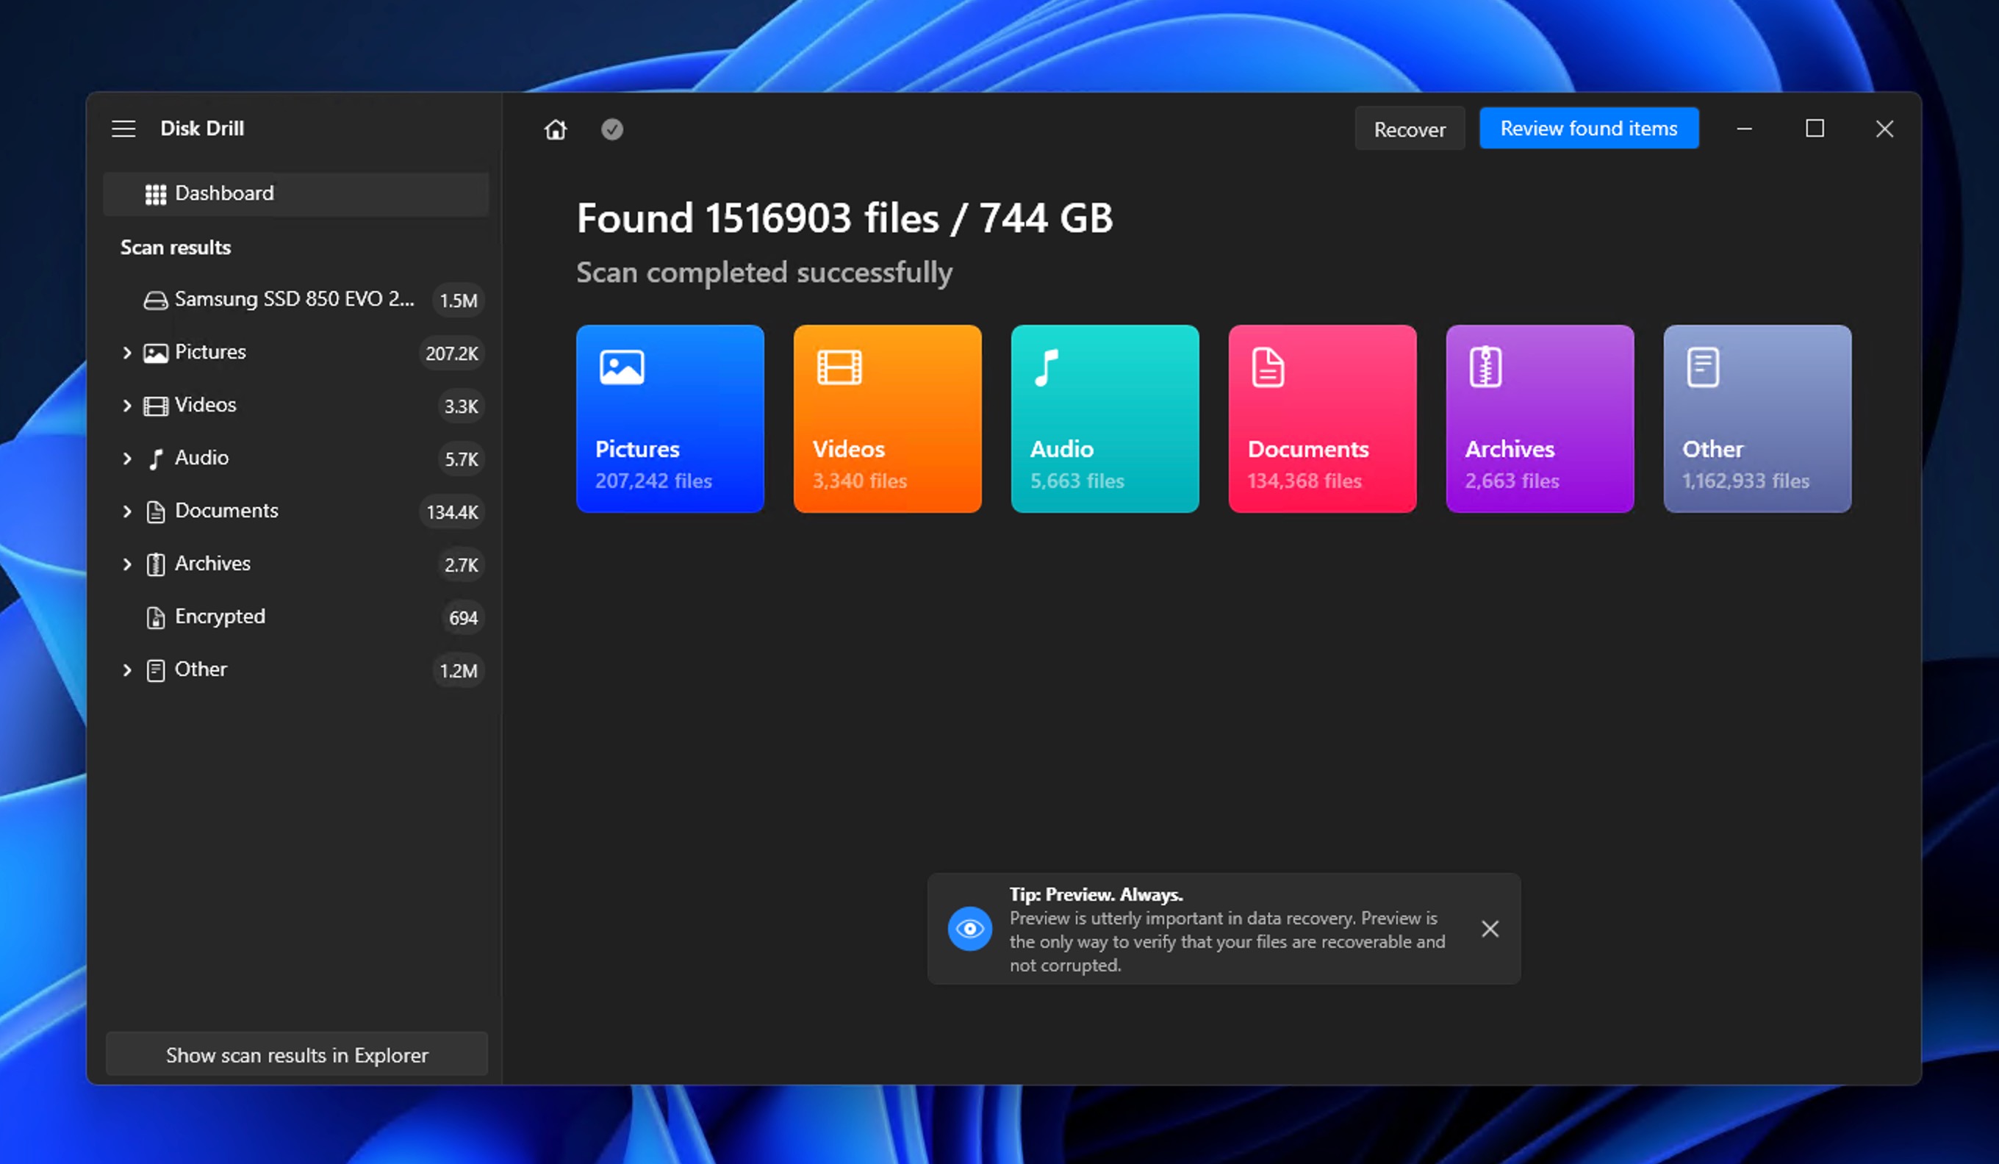The image size is (1999, 1164).
Task: Open the purple Archives card with 2,663 files
Action: click(x=1539, y=419)
